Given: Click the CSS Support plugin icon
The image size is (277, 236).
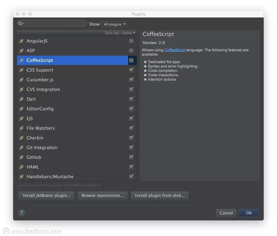Looking at the screenshot, I should click(x=21, y=70).
